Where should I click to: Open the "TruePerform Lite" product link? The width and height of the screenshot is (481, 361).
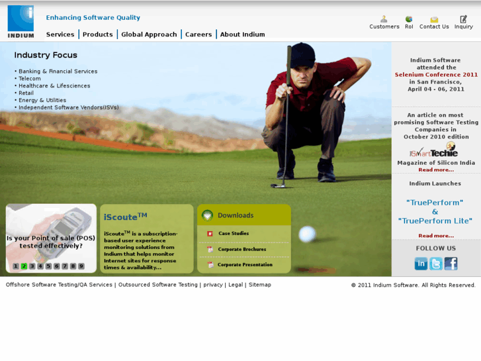click(435, 221)
